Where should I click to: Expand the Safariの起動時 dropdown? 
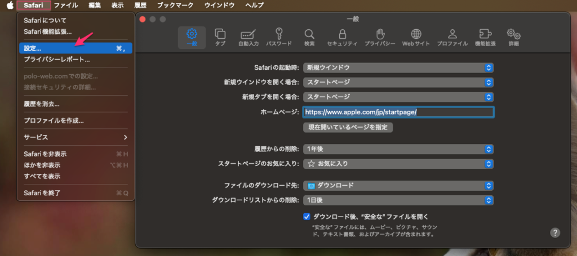click(x=398, y=68)
